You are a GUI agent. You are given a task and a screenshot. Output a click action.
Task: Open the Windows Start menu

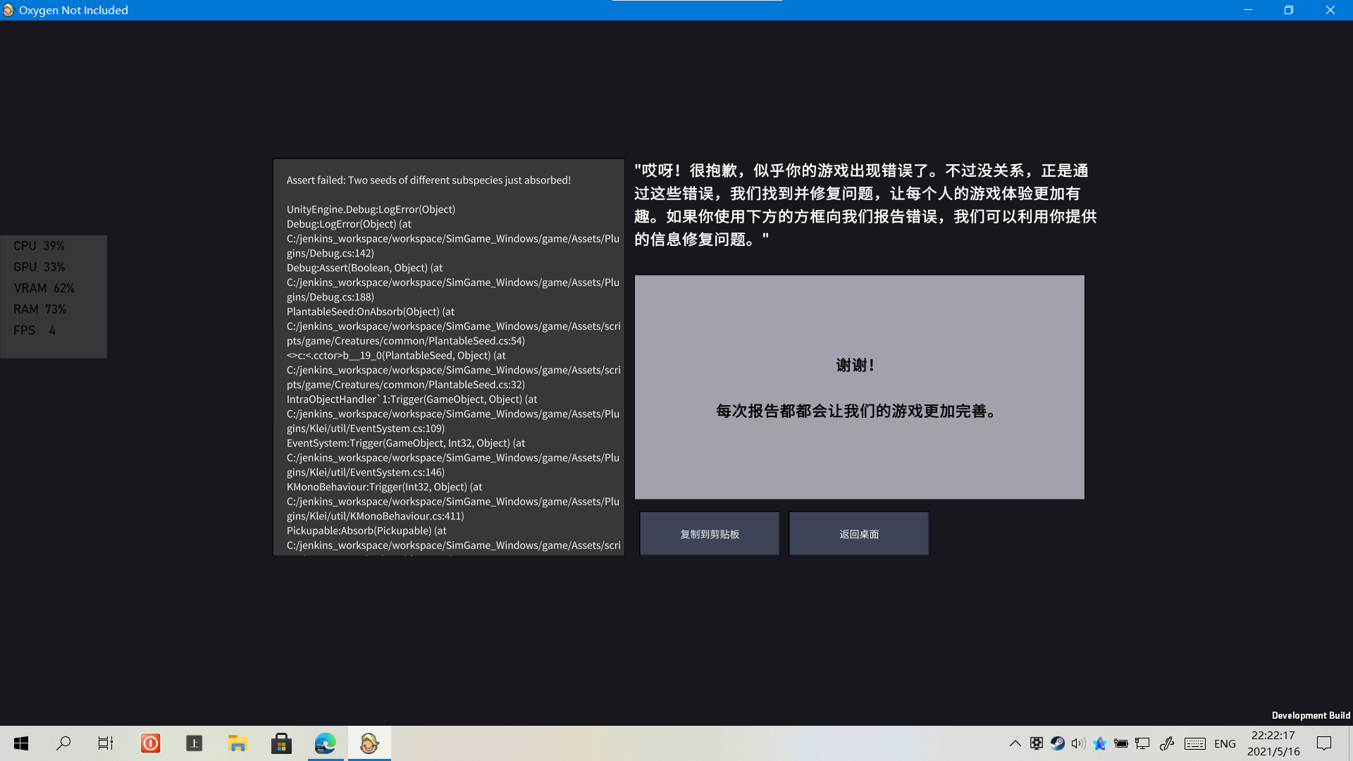pos(21,743)
